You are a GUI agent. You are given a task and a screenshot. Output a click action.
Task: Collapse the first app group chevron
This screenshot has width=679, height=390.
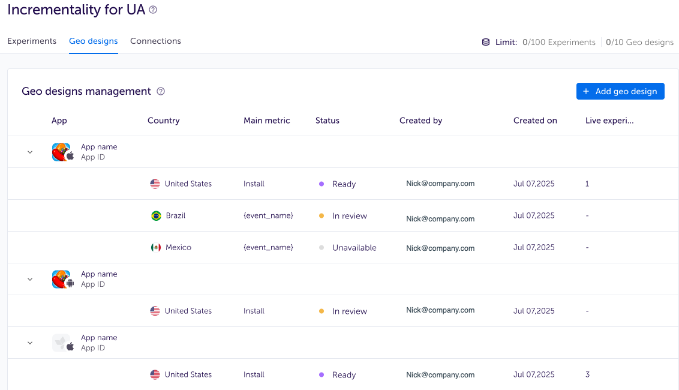tap(30, 152)
